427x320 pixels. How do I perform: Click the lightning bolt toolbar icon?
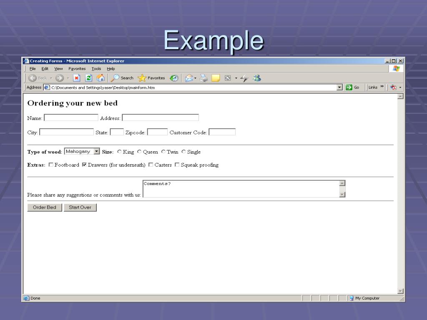244,78
